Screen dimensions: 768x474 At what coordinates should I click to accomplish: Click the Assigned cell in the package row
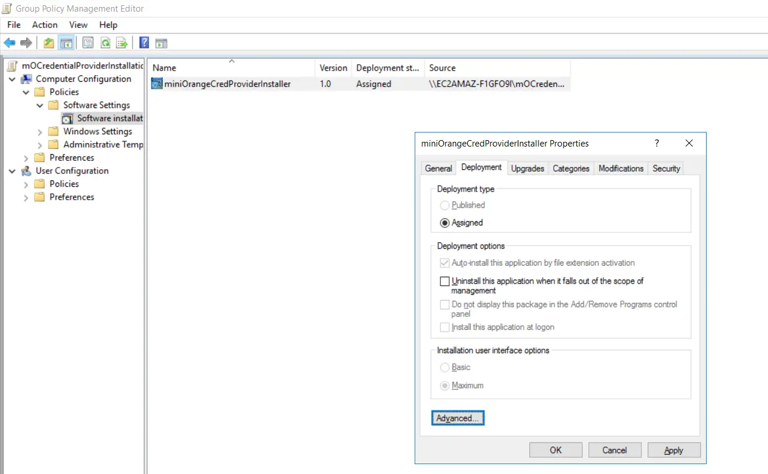[374, 84]
